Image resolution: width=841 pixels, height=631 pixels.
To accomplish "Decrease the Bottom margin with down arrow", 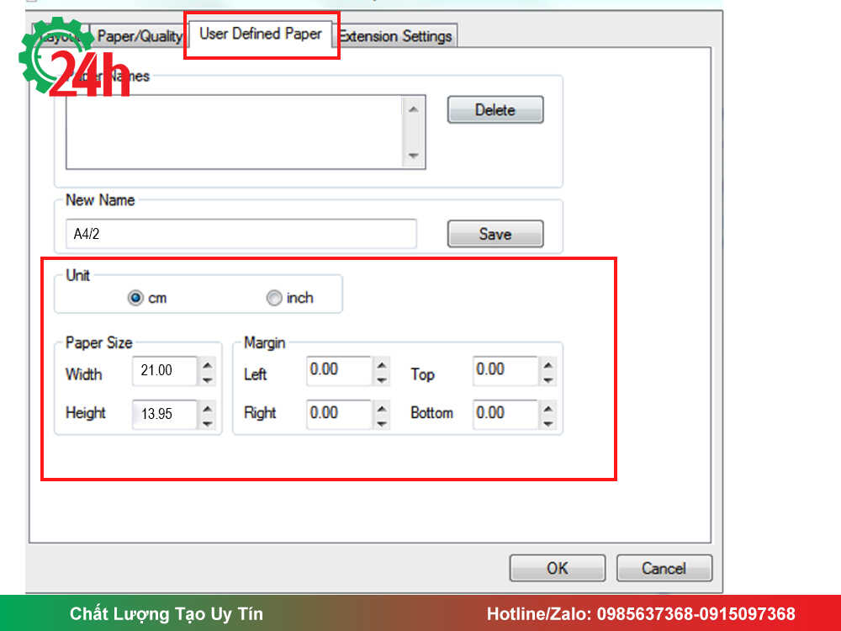I will point(547,423).
